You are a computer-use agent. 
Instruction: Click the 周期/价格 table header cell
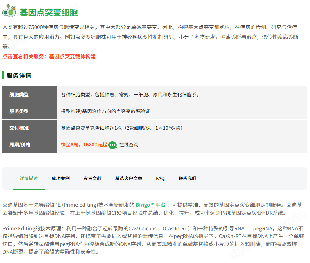29,145
